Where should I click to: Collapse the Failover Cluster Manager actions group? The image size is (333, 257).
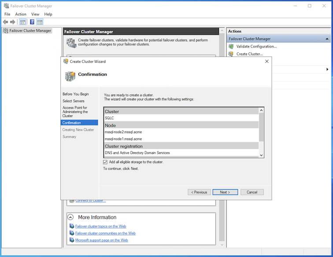[x=327, y=39]
